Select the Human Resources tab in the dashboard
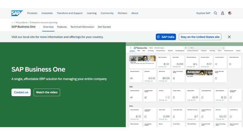Viewport: 243px width, 135px height. 229,51
